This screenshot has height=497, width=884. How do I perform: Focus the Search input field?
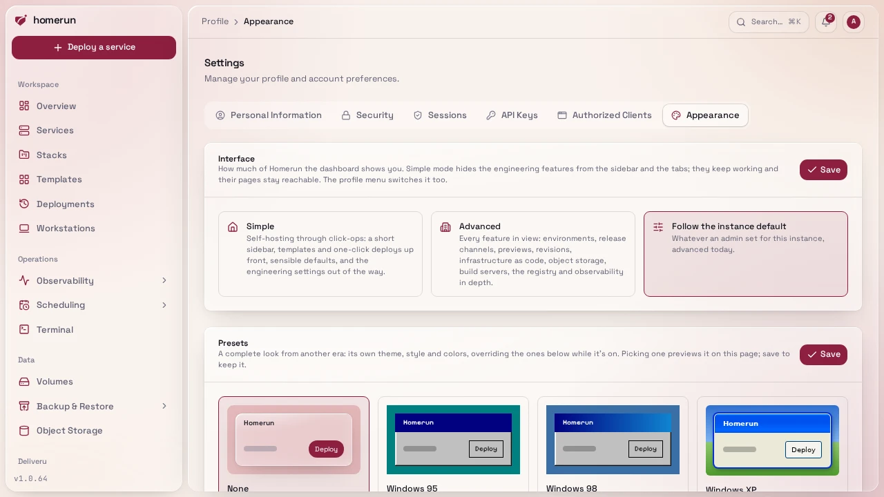pyautogui.click(x=769, y=22)
